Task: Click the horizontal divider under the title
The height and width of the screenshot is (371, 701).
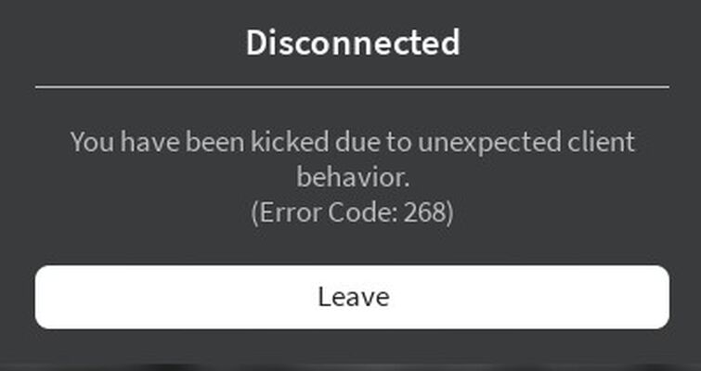Action: click(352, 86)
